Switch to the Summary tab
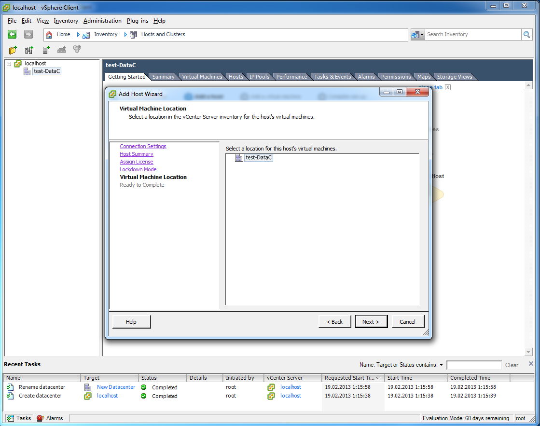This screenshot has width=540, height=426. (163, 77)
